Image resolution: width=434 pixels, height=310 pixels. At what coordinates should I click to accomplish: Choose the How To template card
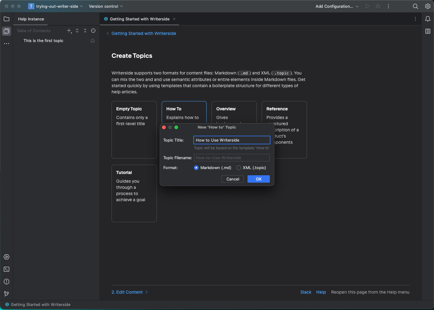tap(184, 112)
